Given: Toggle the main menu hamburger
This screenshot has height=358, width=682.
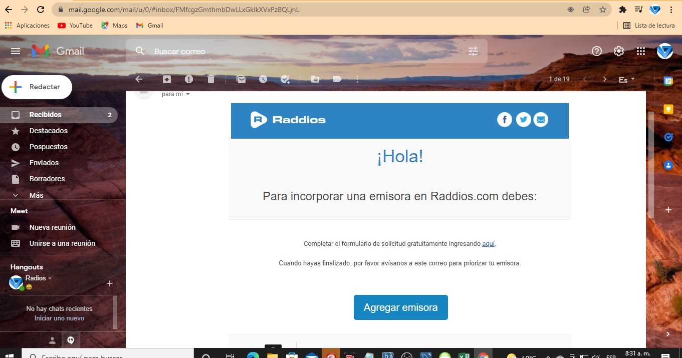Looking at the screenshot, I should [x=16, y=51].
